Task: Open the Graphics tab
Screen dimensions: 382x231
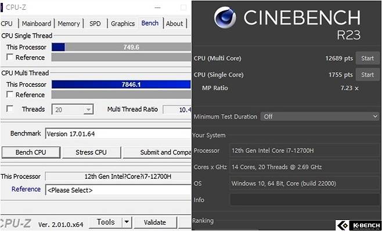Action: [123, 24]
